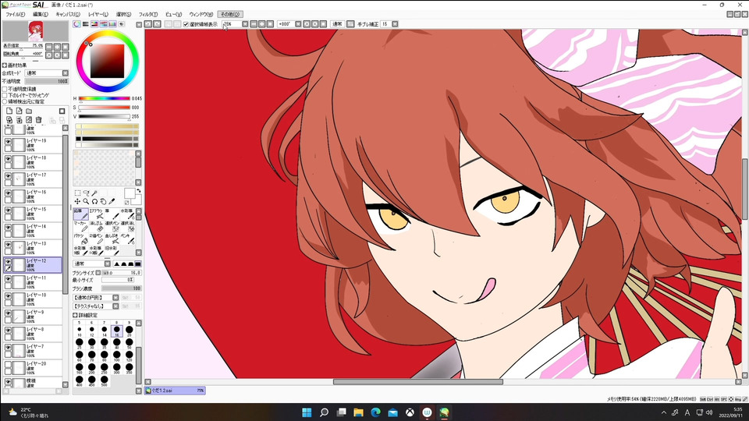Screen dimensions: 749x421
Task: Open the フィルタ(T) menu
Action: tap(147, 14)
